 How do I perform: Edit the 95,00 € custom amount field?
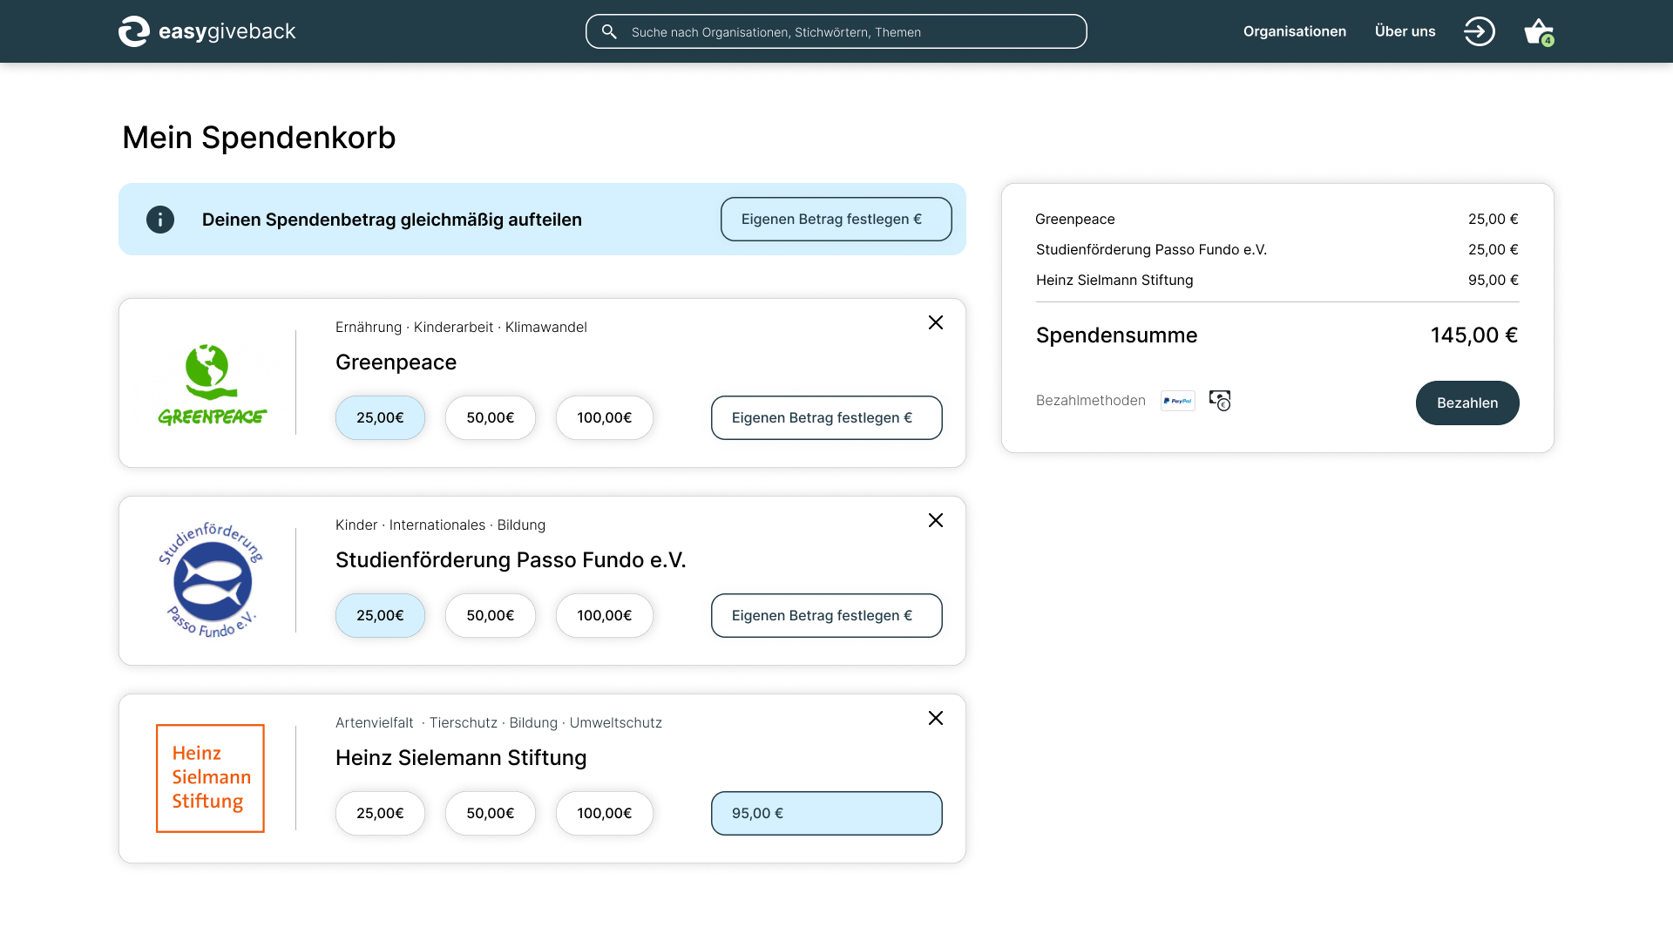pos(826,814)
